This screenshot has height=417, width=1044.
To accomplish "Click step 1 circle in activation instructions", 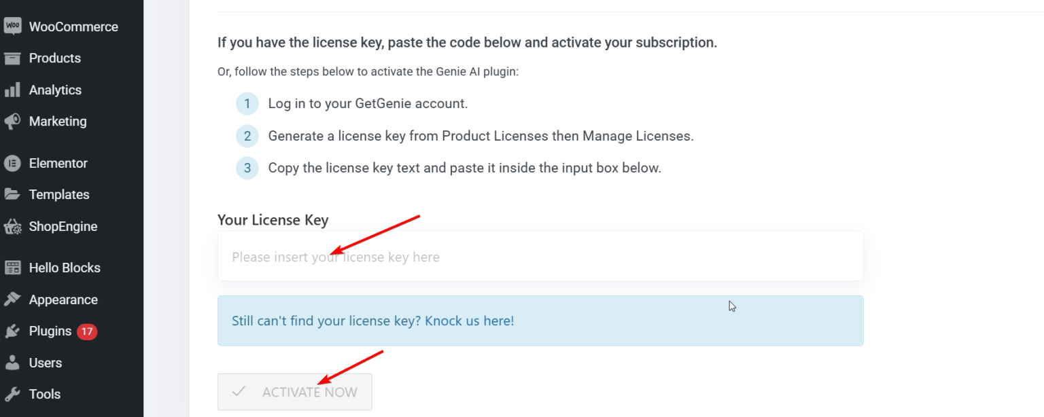I will pyautogui.click(x=247, y=103).
